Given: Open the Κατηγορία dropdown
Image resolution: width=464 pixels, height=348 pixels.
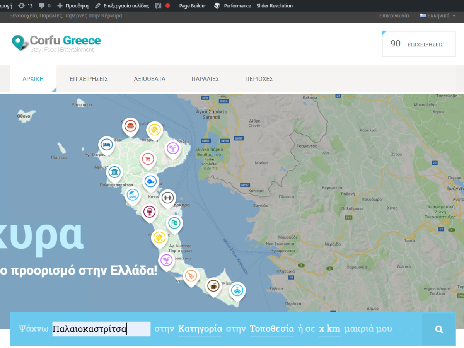Looking at the screenshot, I should point(200,329).
